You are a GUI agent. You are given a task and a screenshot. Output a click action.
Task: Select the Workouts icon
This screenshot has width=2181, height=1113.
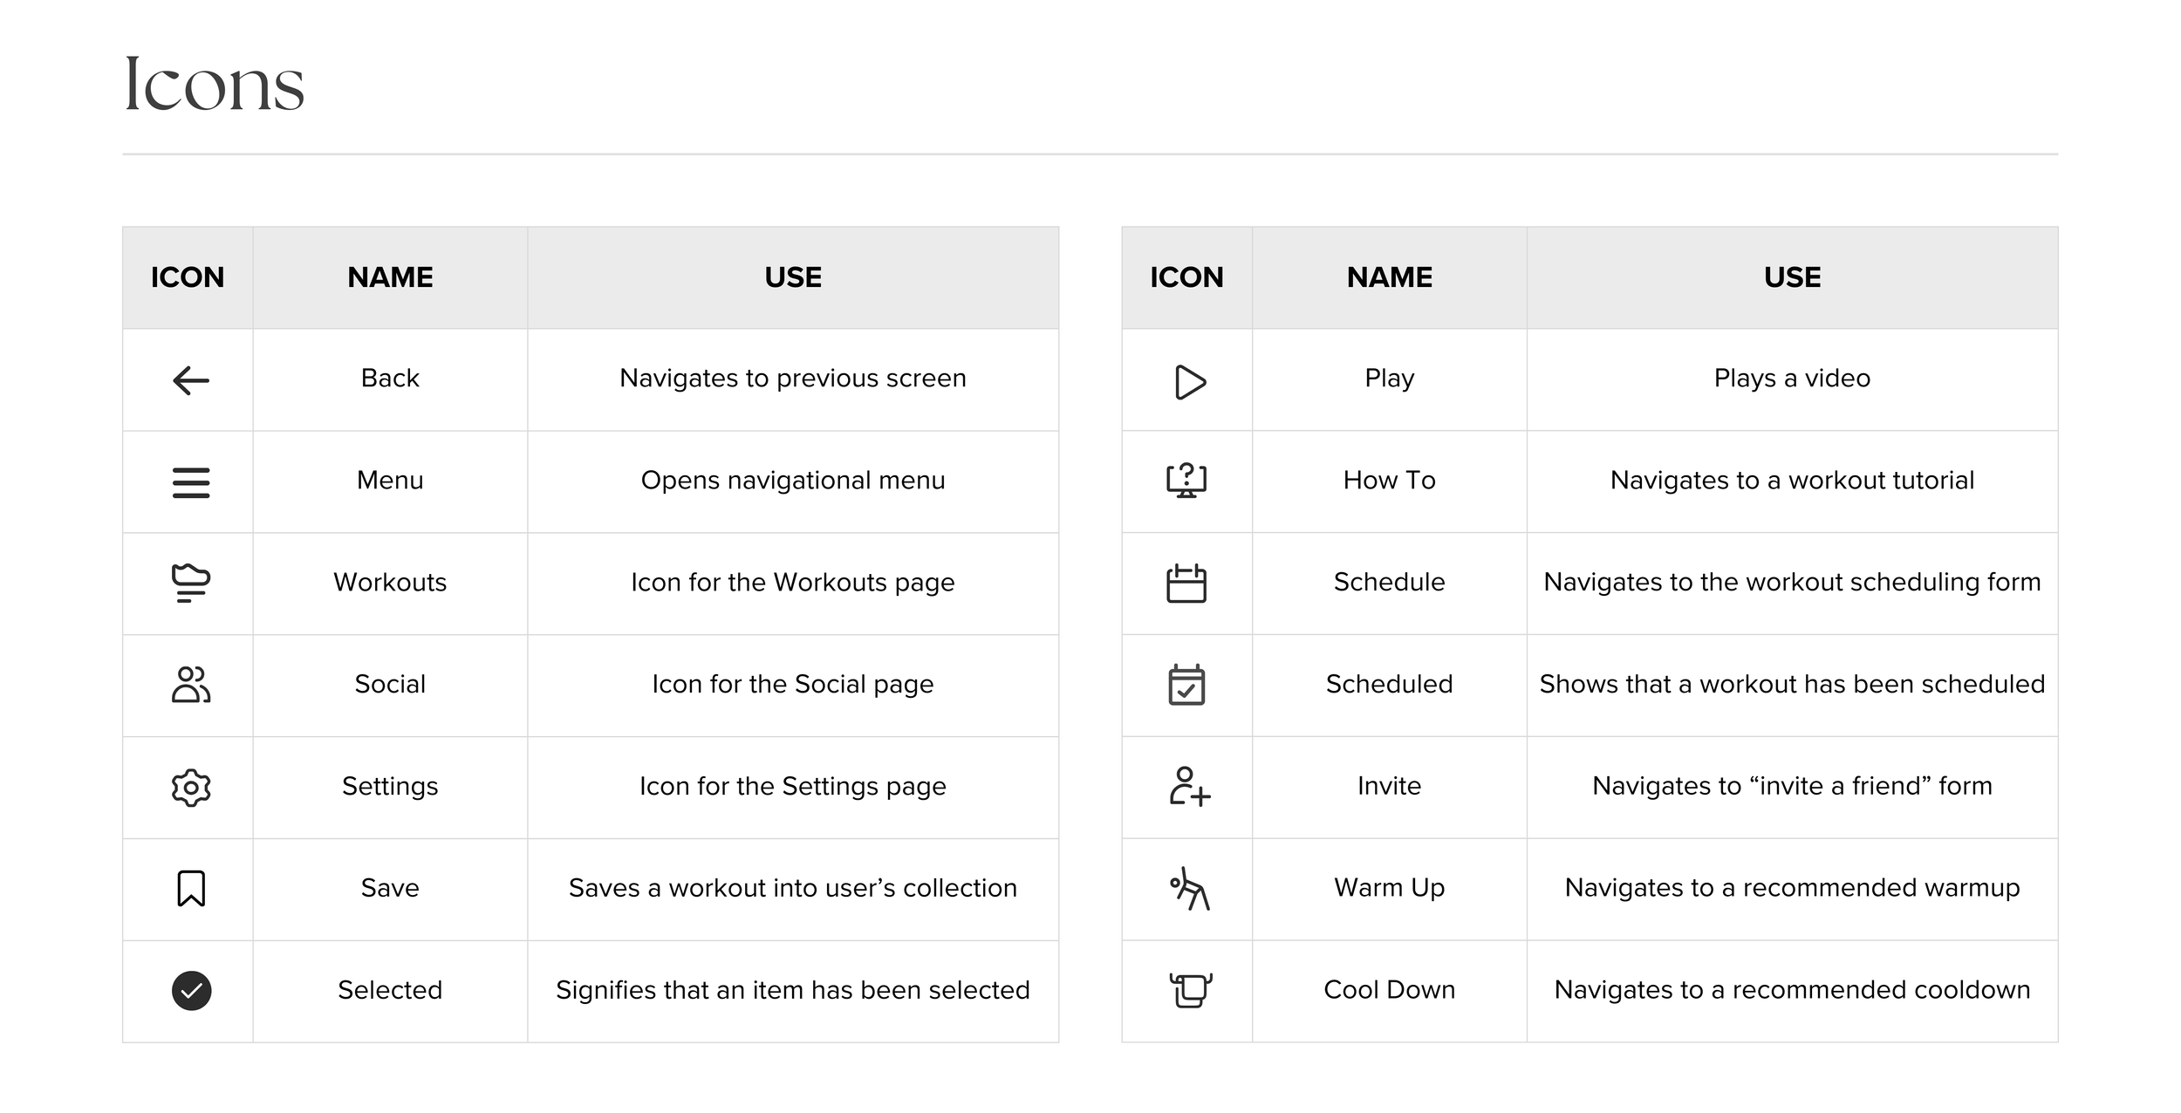coord(191,584)
